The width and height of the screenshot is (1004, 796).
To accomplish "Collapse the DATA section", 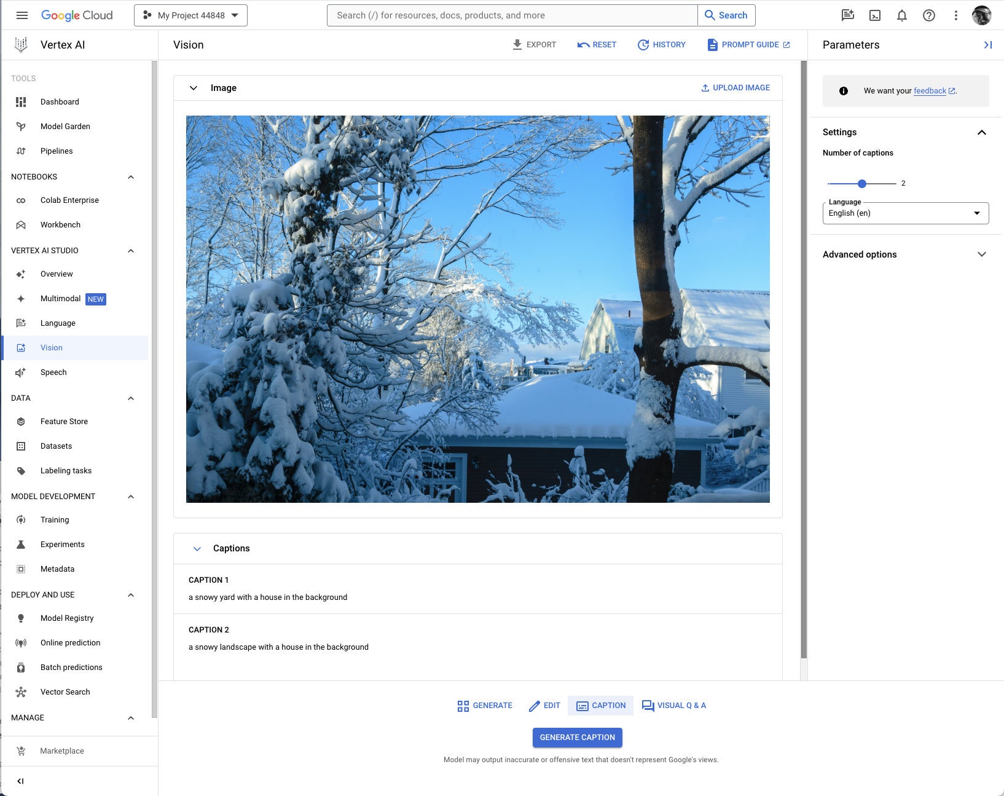I will (x=130, y=398).
